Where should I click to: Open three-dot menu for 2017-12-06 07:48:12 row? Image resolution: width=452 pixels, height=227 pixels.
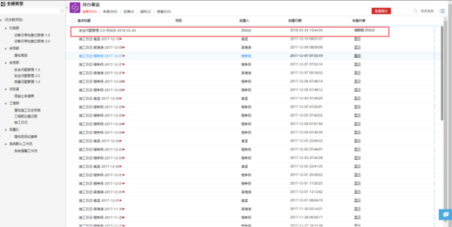tap(434, 90)
